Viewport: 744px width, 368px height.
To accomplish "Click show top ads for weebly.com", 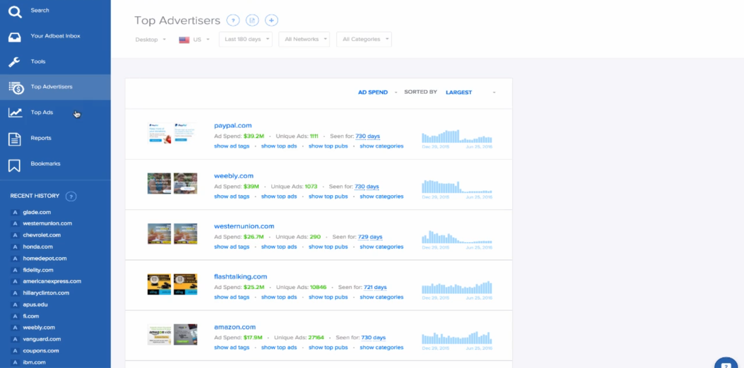I will click(x=279, y=196).
